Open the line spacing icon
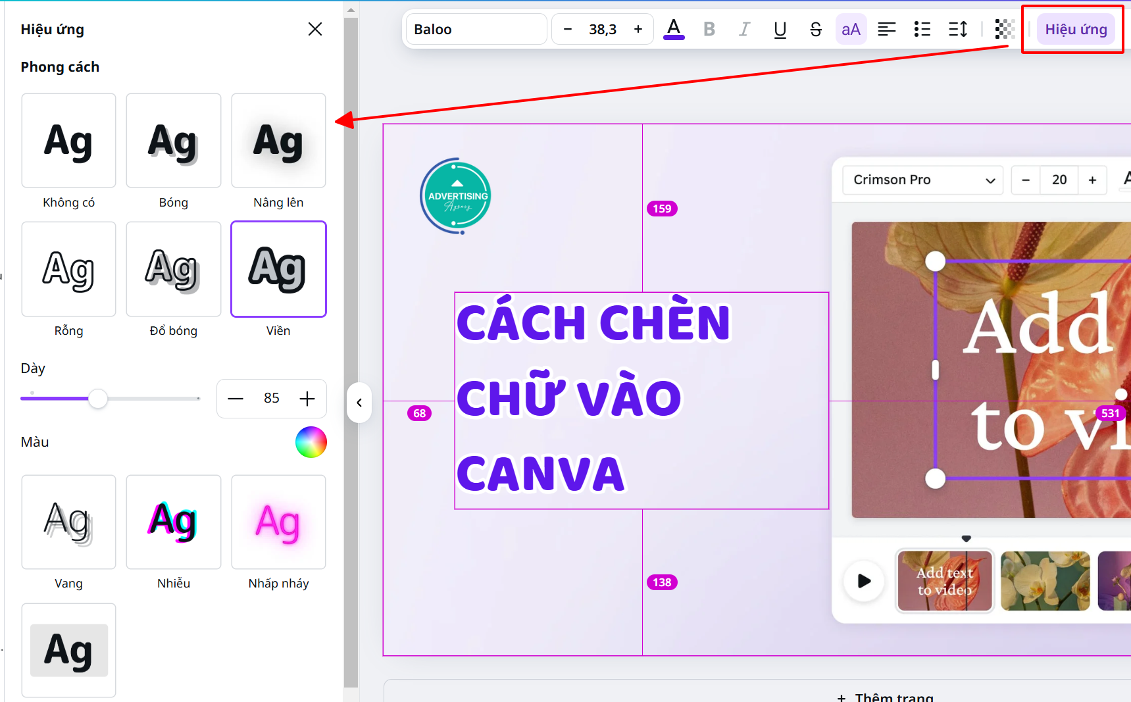 pyautogui.click(x=958, y=29)
